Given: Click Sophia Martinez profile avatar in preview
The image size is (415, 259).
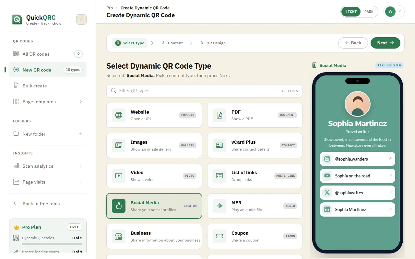Looking at the screenshot, I should (358, 104).
